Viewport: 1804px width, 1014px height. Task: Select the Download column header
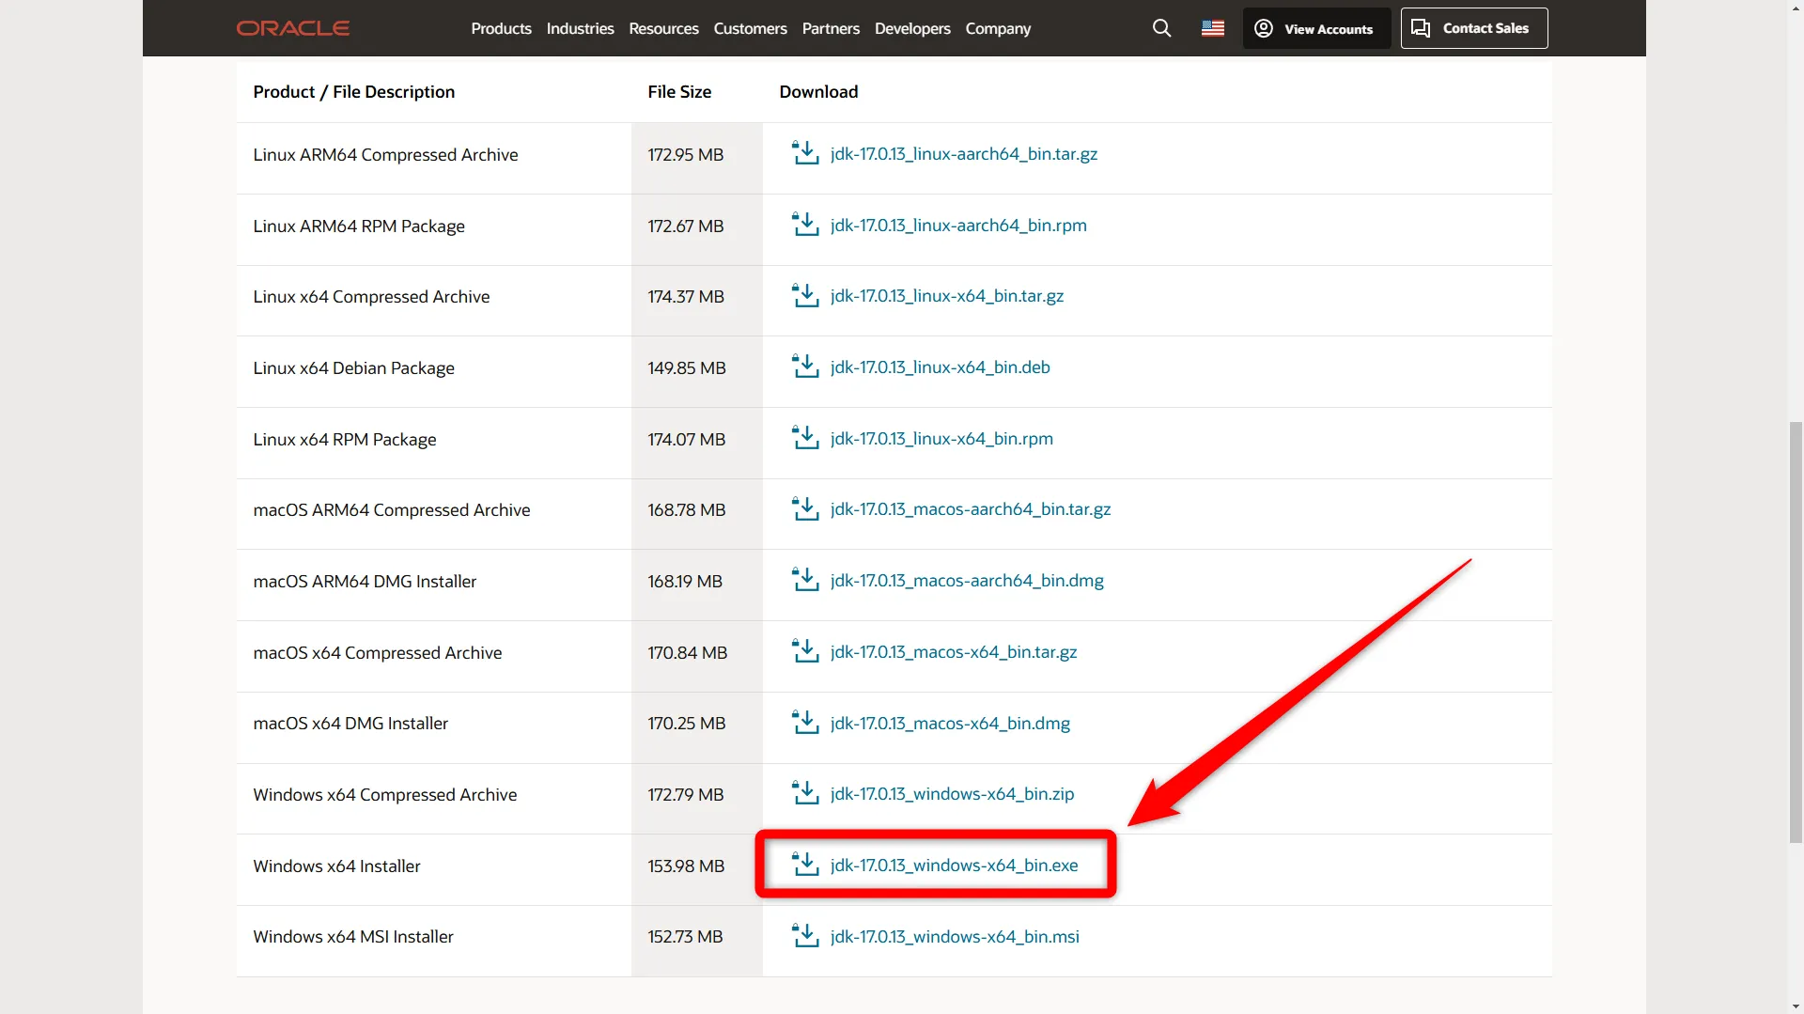(x=818, y=91)
